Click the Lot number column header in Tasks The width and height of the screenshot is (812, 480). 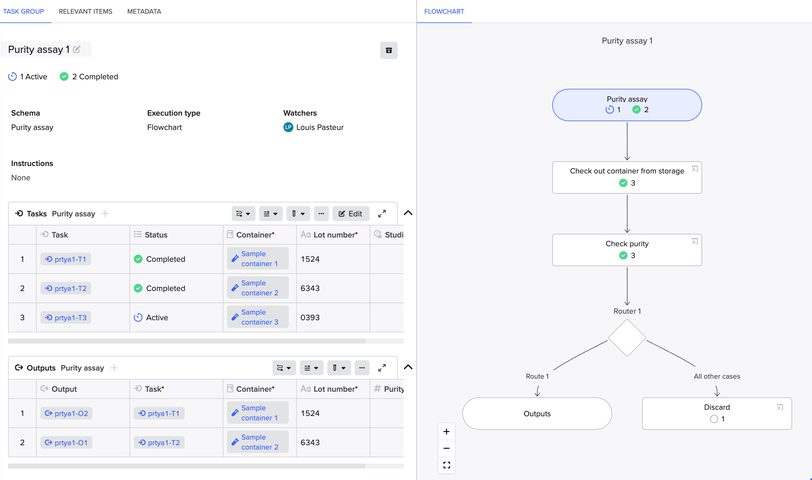[333, 235]
